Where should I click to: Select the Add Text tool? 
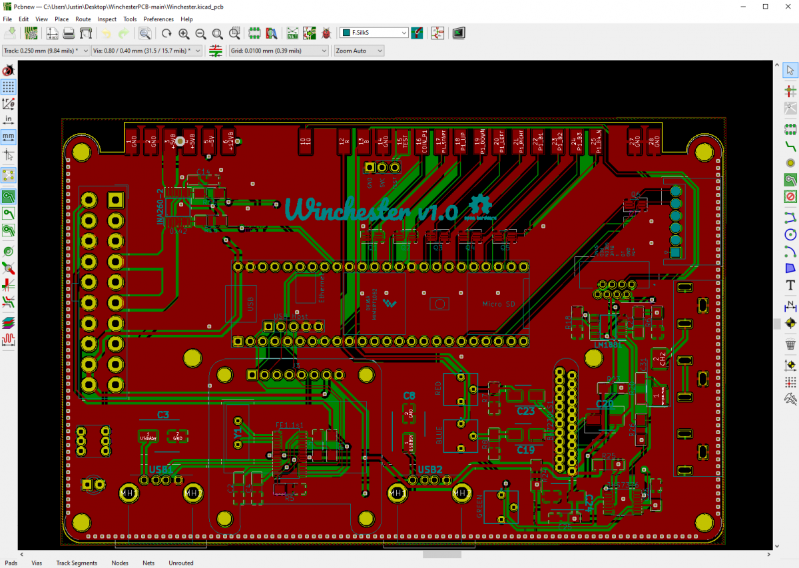point(790,286)
